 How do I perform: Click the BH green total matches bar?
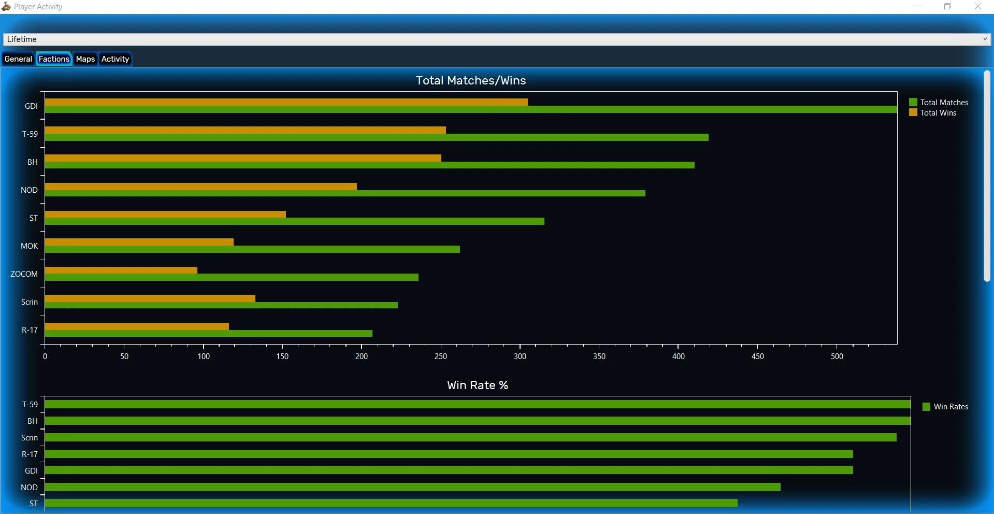[x=370, y=165]
